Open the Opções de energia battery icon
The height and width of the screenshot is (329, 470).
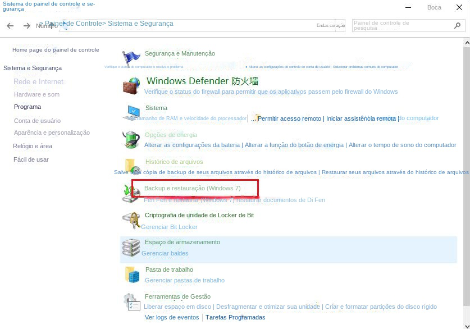coord(131,138)
